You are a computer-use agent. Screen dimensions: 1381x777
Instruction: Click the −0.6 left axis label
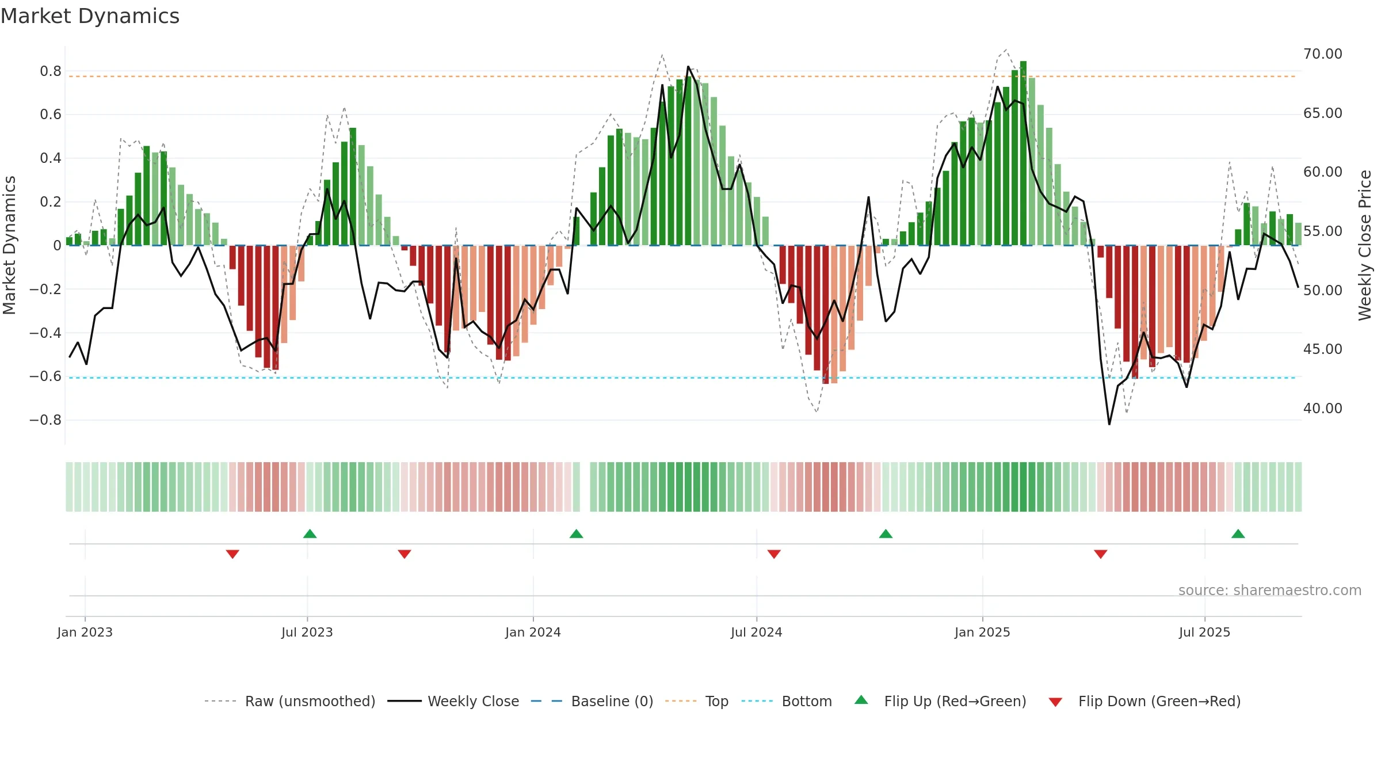[45, 376]
